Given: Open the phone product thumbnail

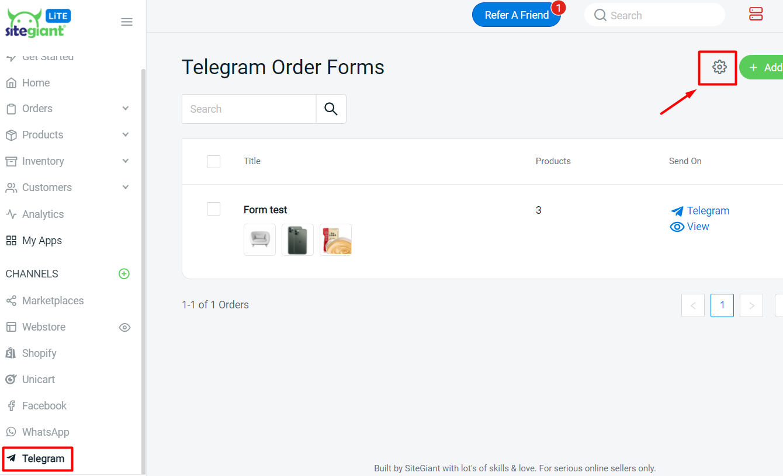Looking at the screenshot, I should pyautogui.click(x=297, y=239).
